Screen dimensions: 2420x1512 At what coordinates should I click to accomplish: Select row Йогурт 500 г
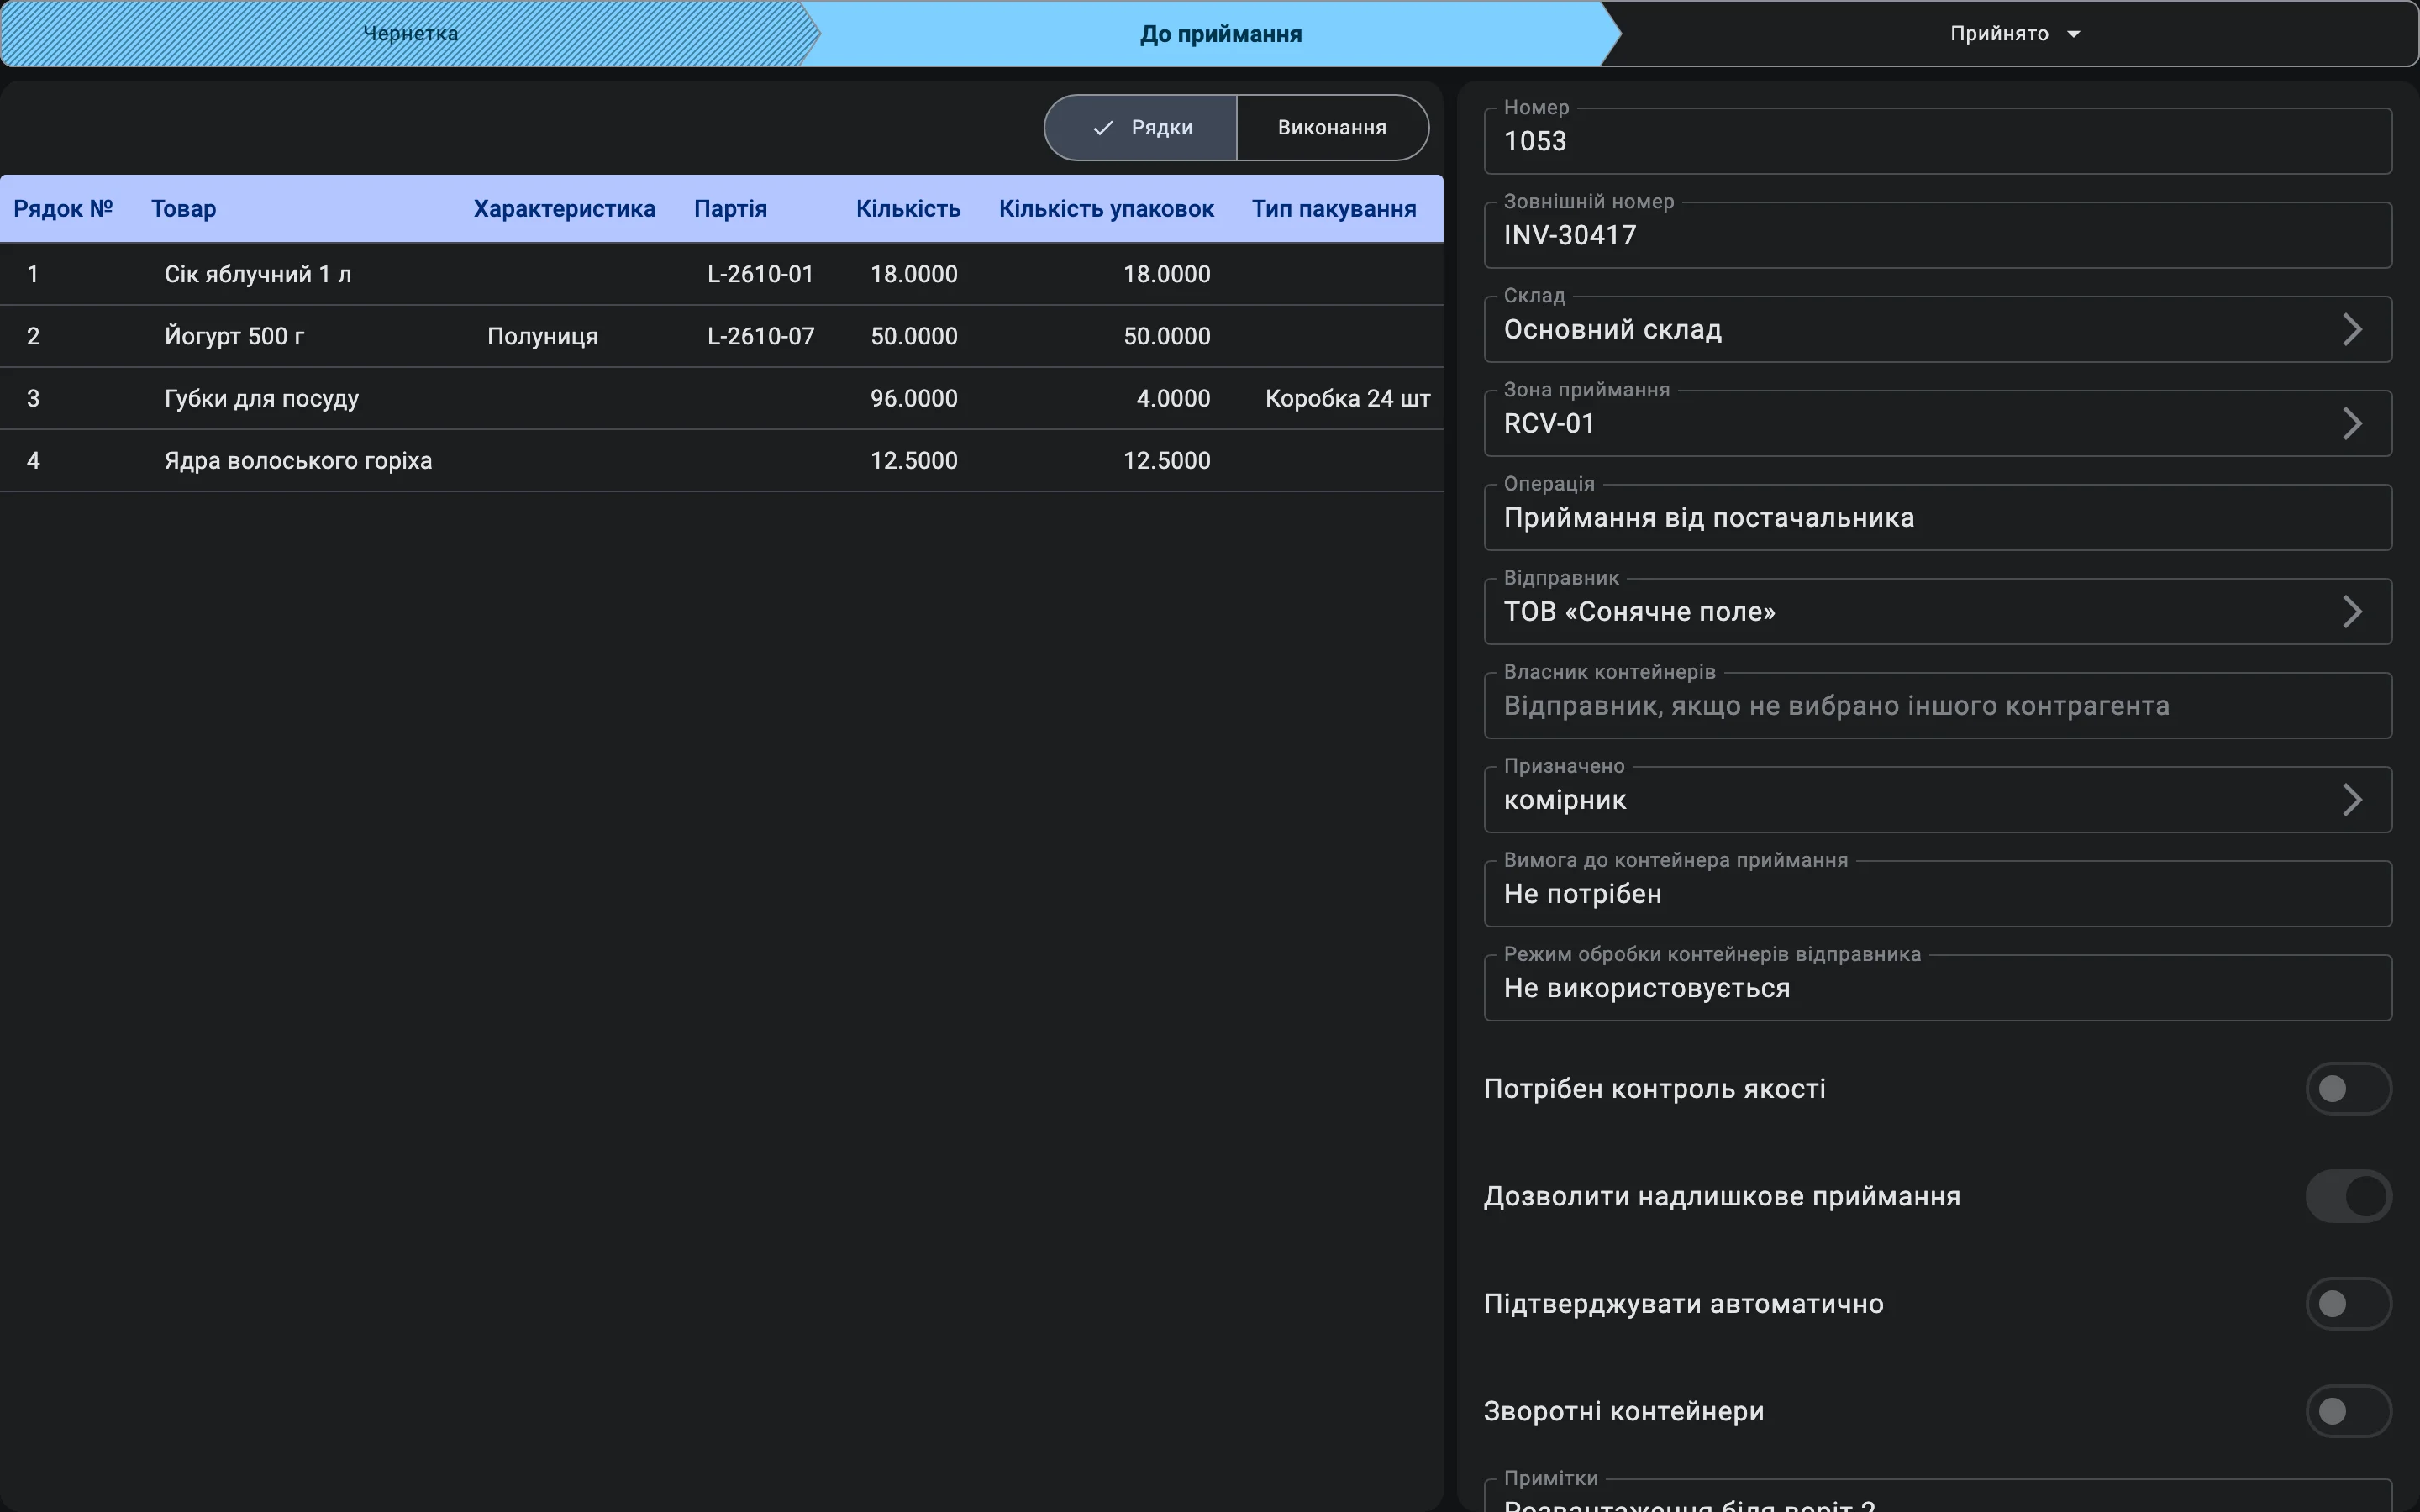tap(721, 336)
